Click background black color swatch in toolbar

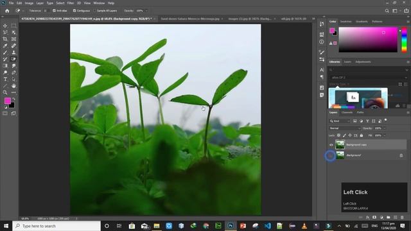[x=12, y=106]
